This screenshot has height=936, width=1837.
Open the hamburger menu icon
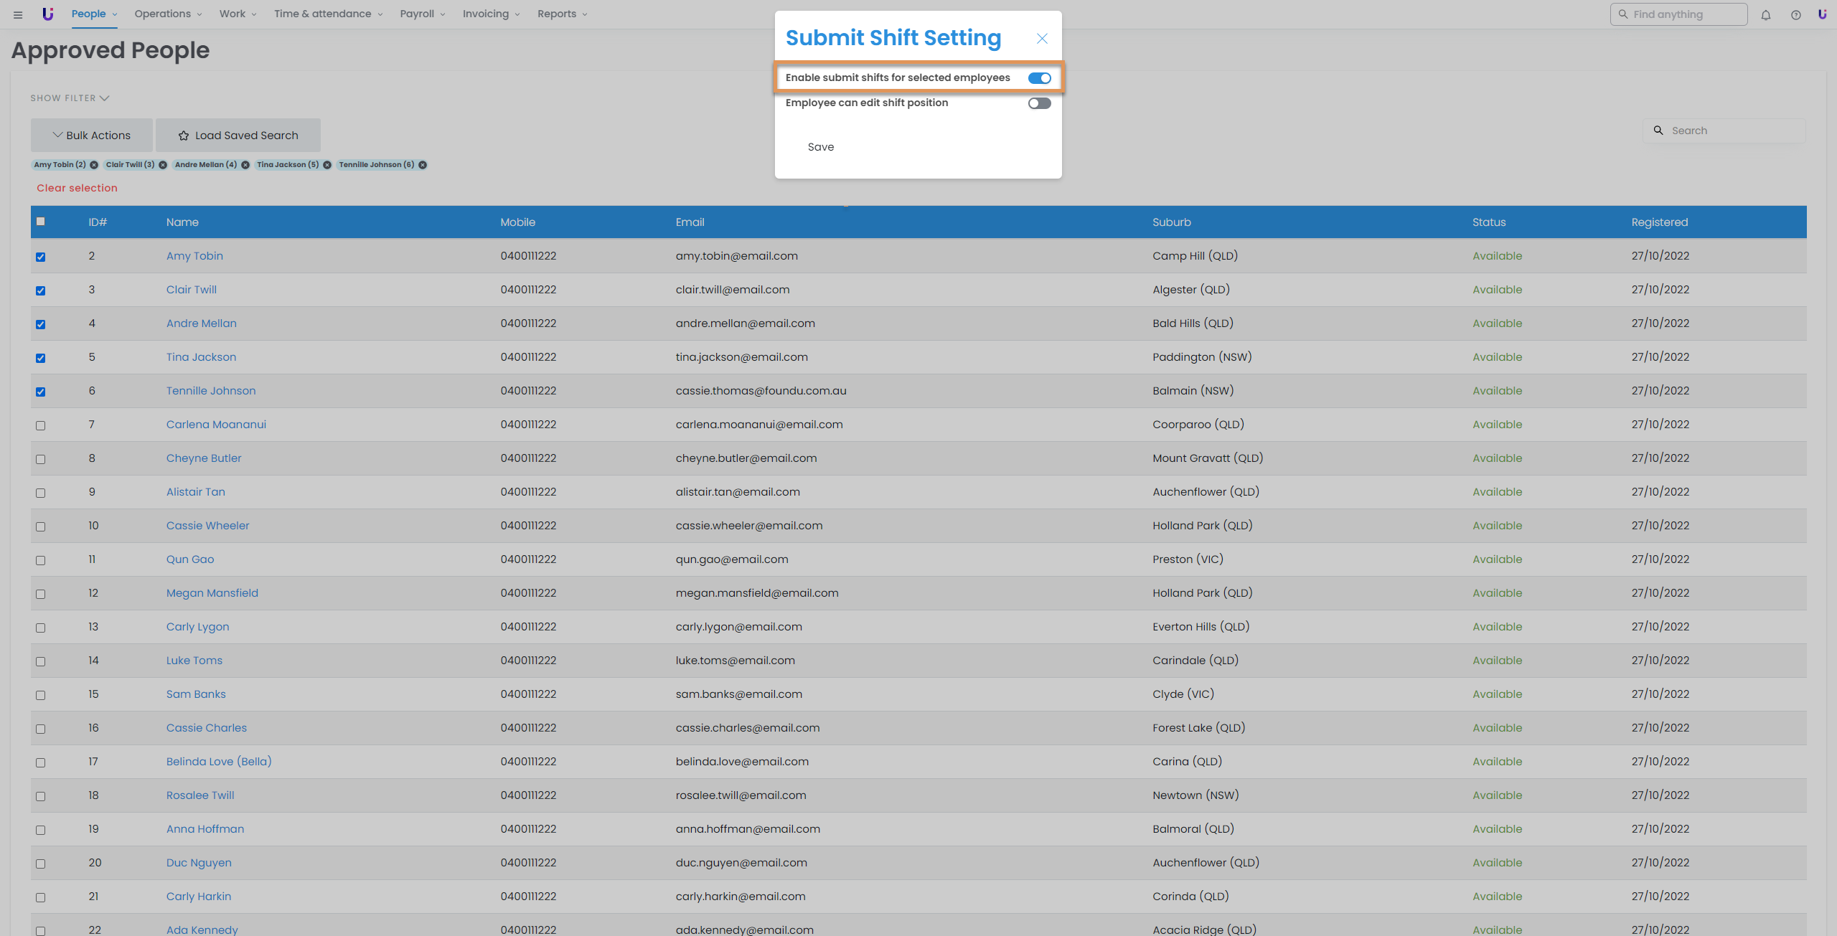tap(18, 14)
